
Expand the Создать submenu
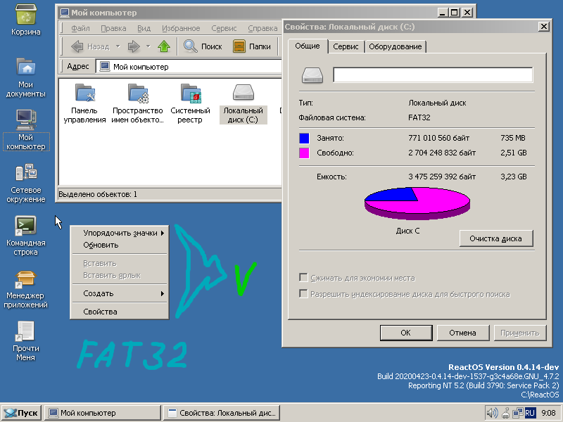(x=120, y=293)
